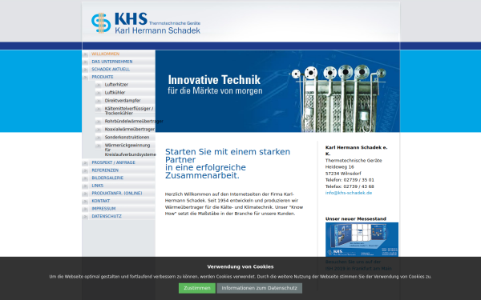Click the arrow icon beside Koaxialwärmeübertrager

pos(99,130)
